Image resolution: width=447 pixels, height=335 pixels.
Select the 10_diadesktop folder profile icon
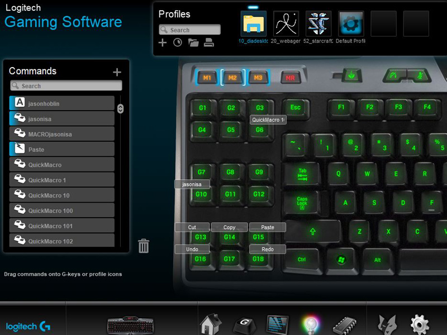click(x=254, y=23)
